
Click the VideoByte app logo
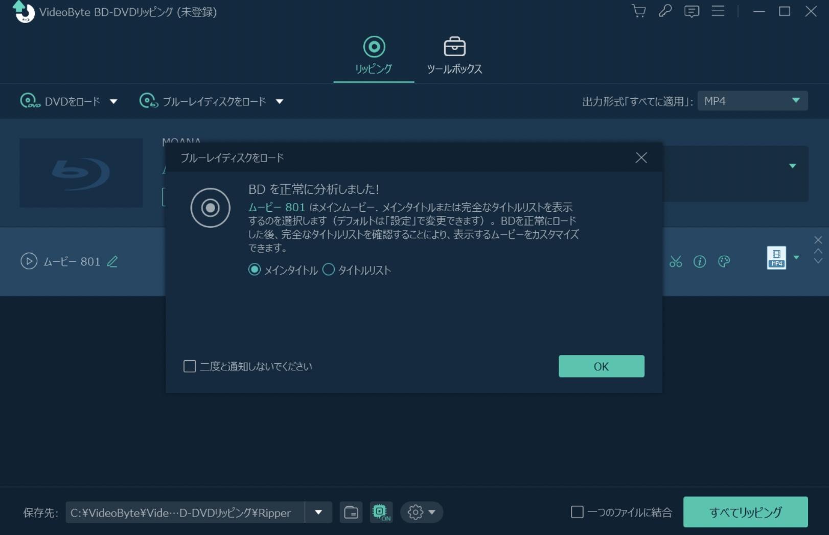point(24,12)
